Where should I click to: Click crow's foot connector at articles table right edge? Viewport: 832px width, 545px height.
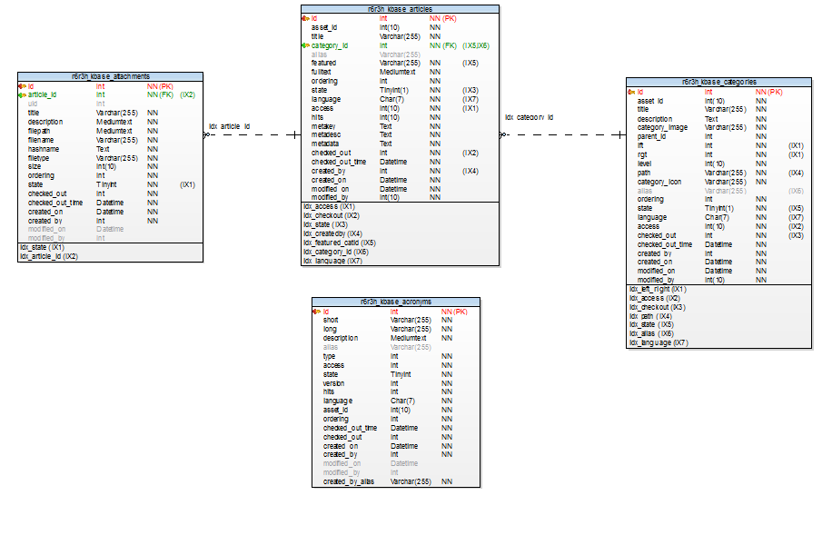[503, 134]
